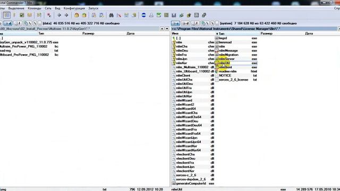Sort right panel by Тип column
Screen dimensions: 340x191
(238, 33)
